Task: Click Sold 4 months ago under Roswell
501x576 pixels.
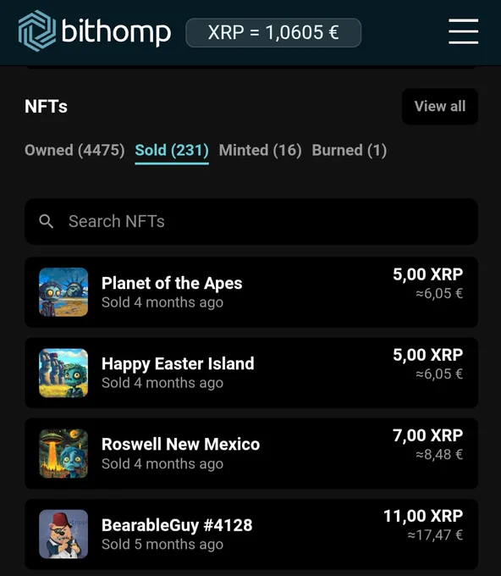Action: [x=162, y=464]
